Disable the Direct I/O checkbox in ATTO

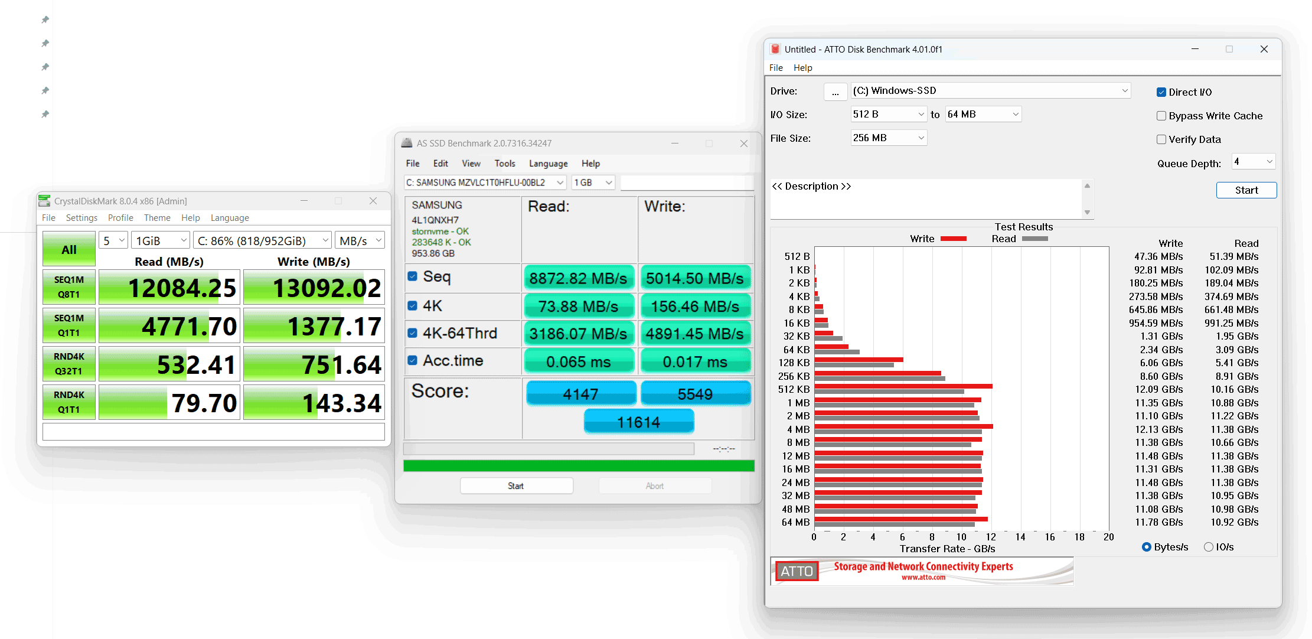(1161, 92)
